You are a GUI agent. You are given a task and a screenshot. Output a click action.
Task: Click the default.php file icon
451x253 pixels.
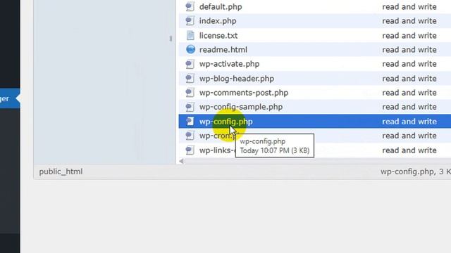click(x=190, y=6)
